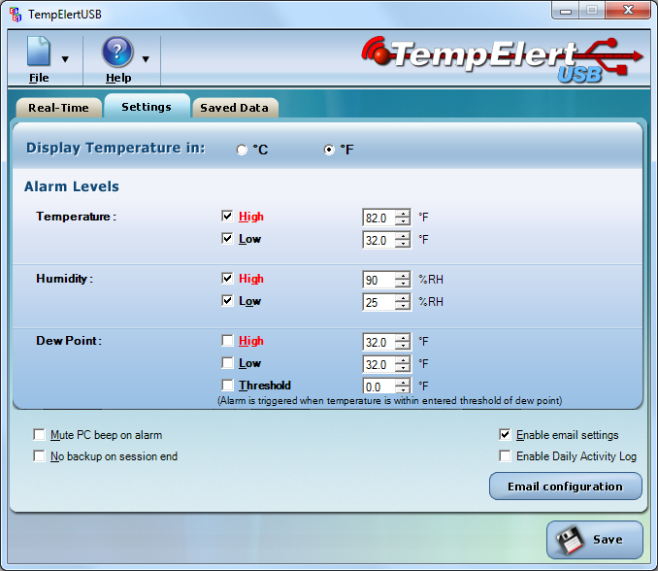Click the TempElert USB logo
This screenshot has width=658, height=571.
(x=502, y=59)
